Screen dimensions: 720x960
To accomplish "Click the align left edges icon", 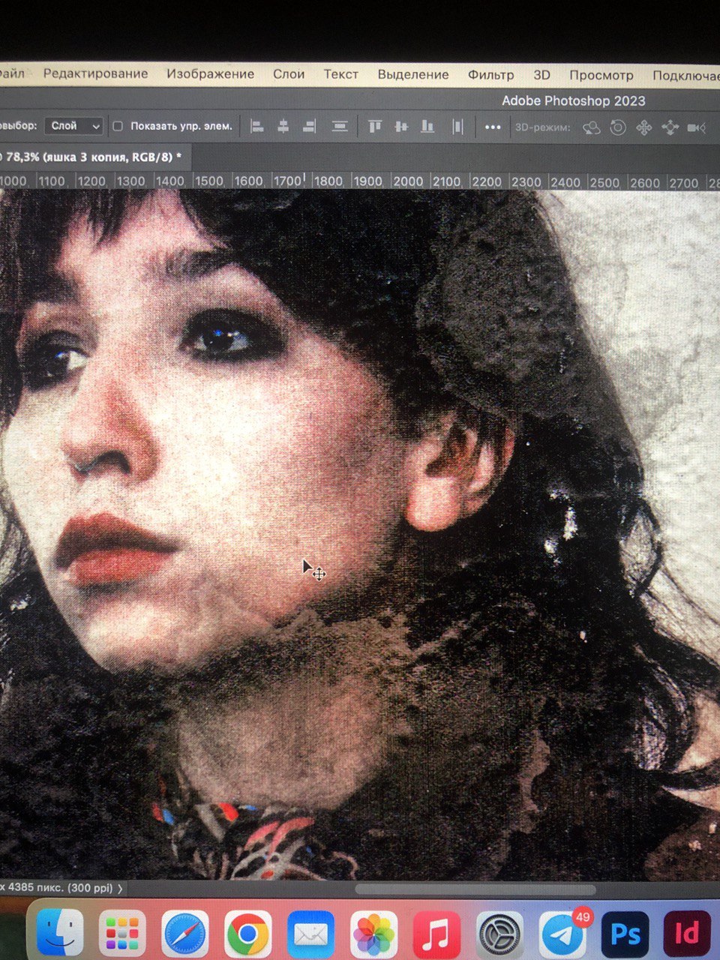I will click(x=256, y=127).
